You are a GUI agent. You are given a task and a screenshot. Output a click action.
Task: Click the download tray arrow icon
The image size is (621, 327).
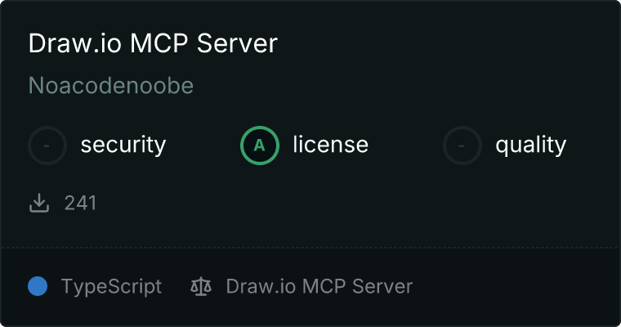(39, 203)
